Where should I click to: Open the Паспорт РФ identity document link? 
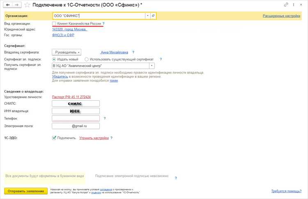point(71,97)
